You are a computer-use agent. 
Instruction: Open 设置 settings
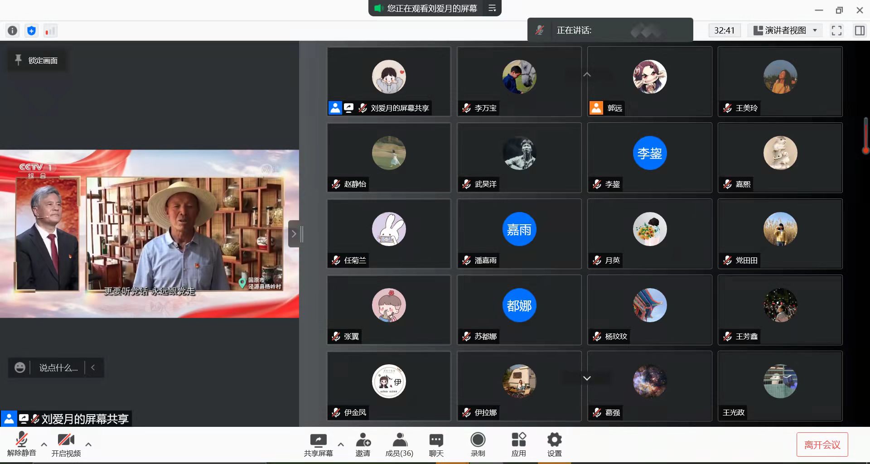click(x=554, y=444)
